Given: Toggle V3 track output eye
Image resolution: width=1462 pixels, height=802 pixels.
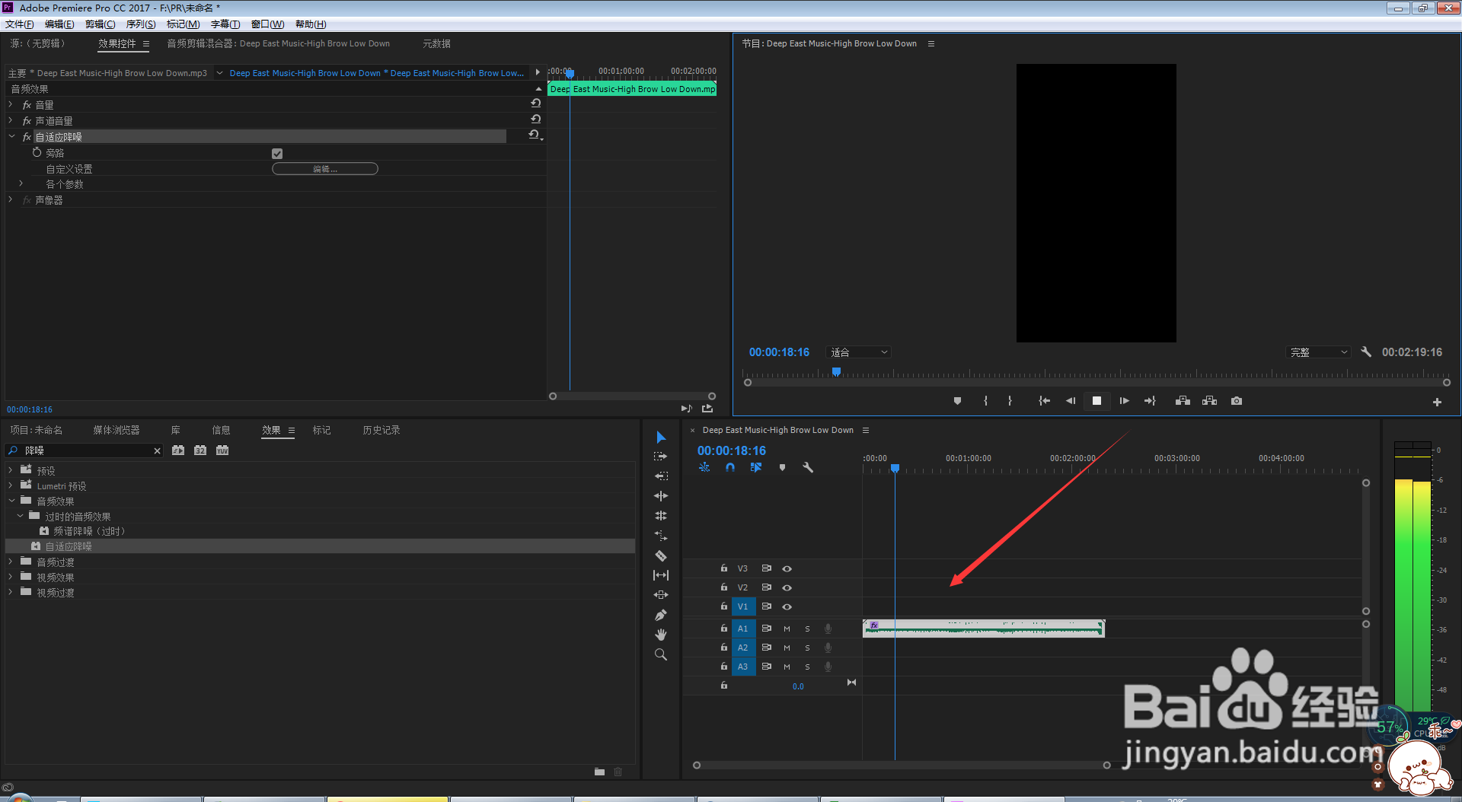Looking at the screenshot, I should (x=787, y=568).
